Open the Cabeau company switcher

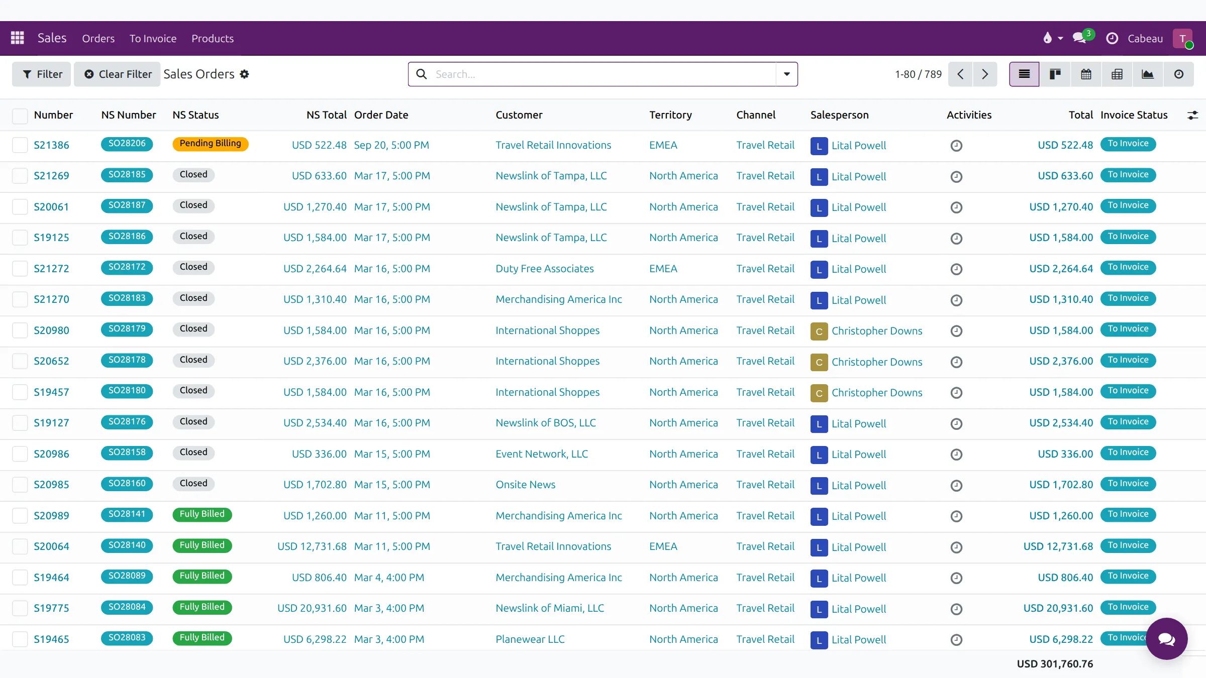(1145, 39)
